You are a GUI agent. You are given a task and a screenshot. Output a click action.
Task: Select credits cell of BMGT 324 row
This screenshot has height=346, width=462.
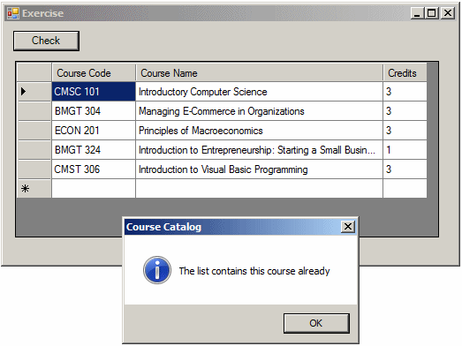pos(405,150)
